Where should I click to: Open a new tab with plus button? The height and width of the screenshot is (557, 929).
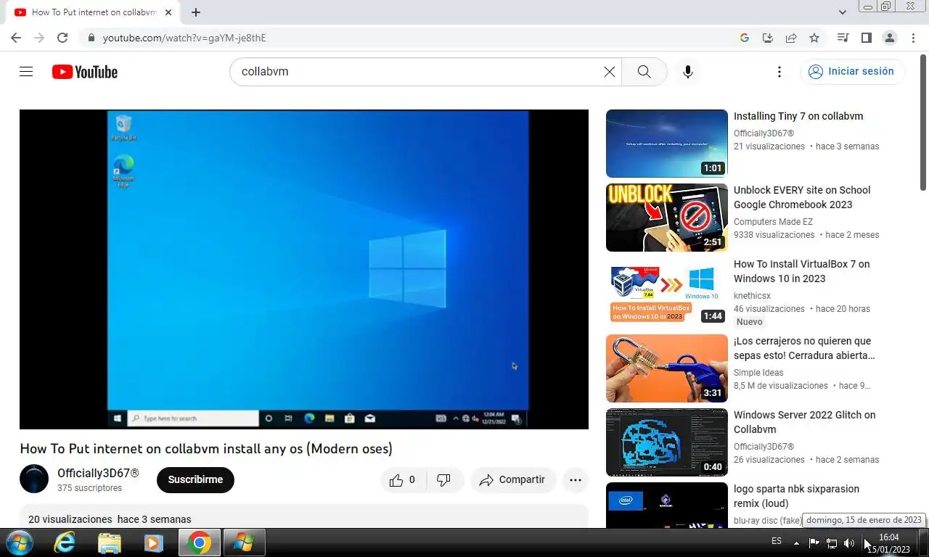point(196,12)
